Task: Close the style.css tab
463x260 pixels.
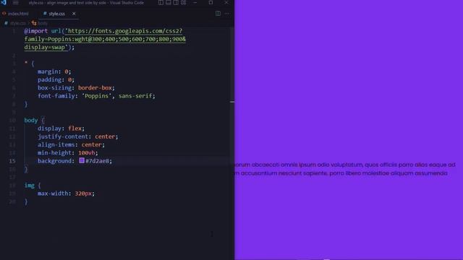Action: point(74,14)
